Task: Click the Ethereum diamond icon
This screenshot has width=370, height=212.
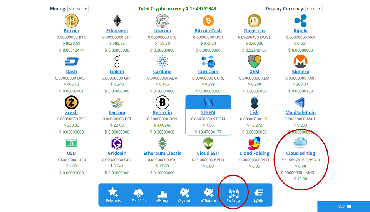Action: 117,20
